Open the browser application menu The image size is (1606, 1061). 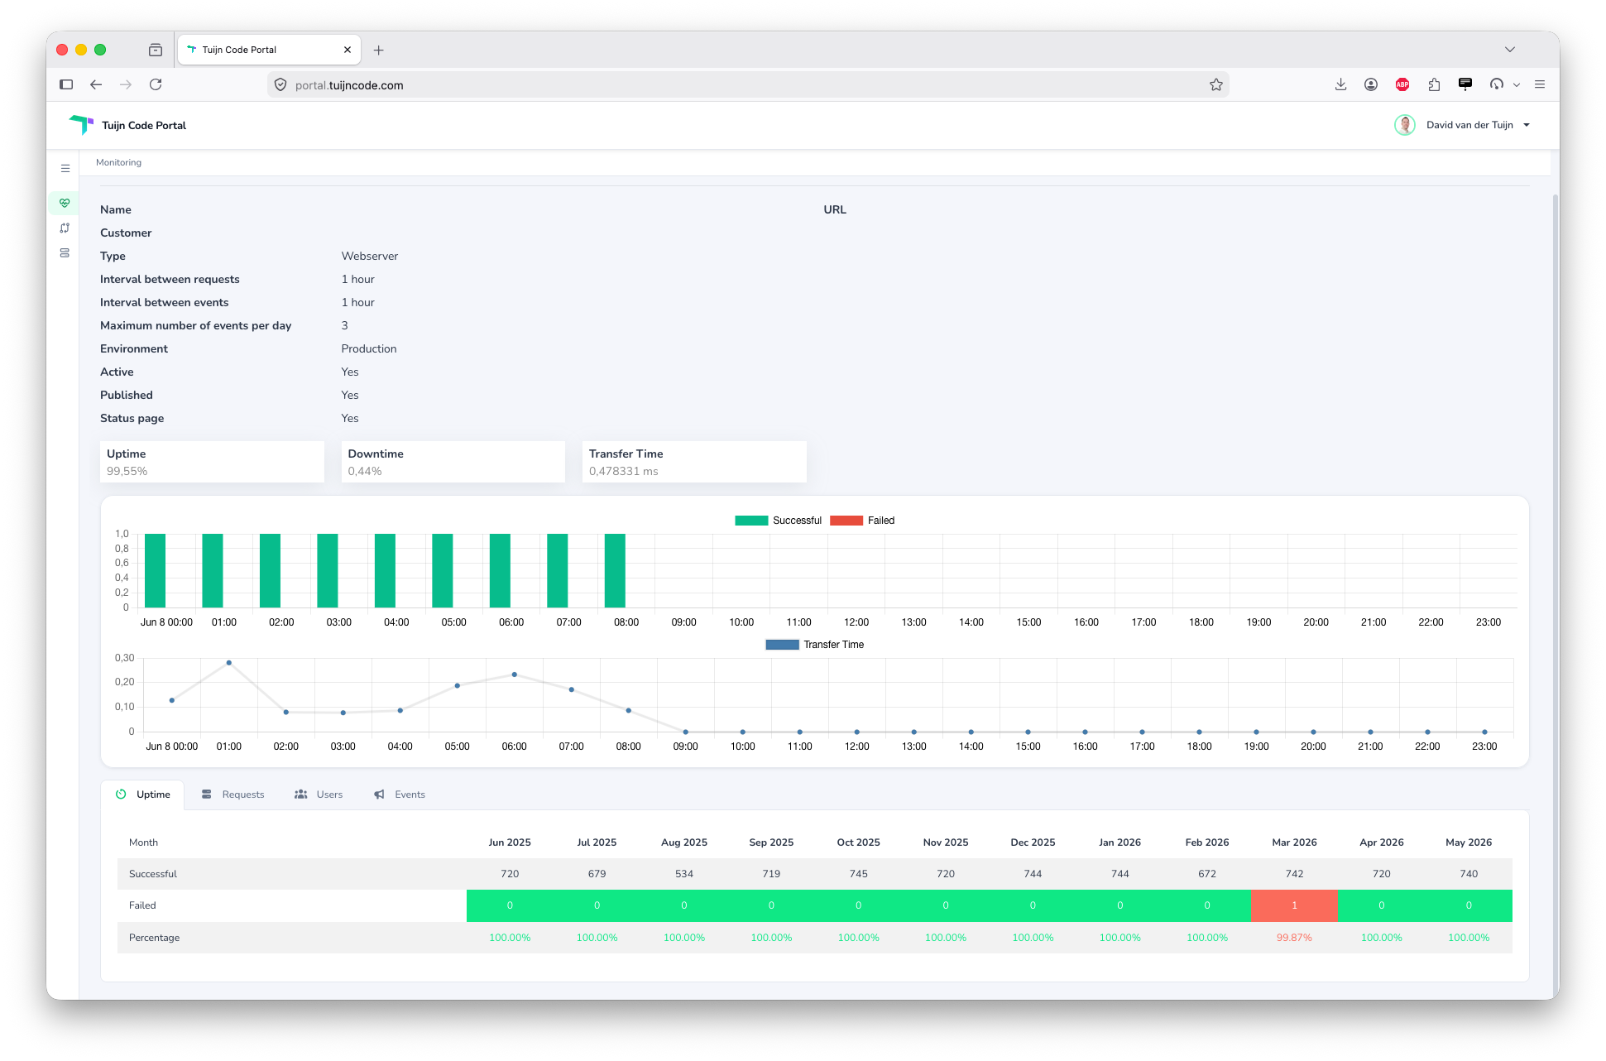1540,84
